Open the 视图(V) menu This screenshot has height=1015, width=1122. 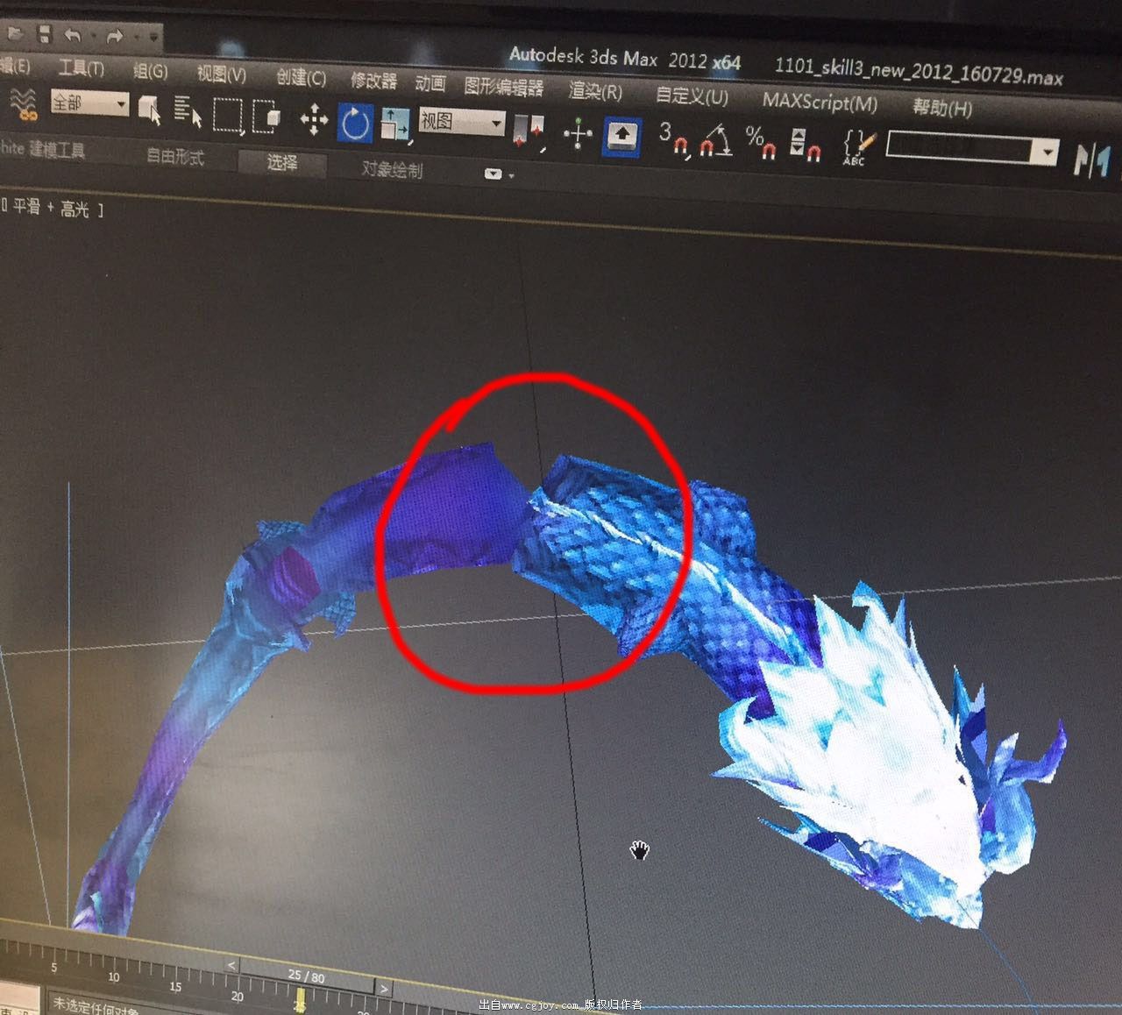coord(221,75)
